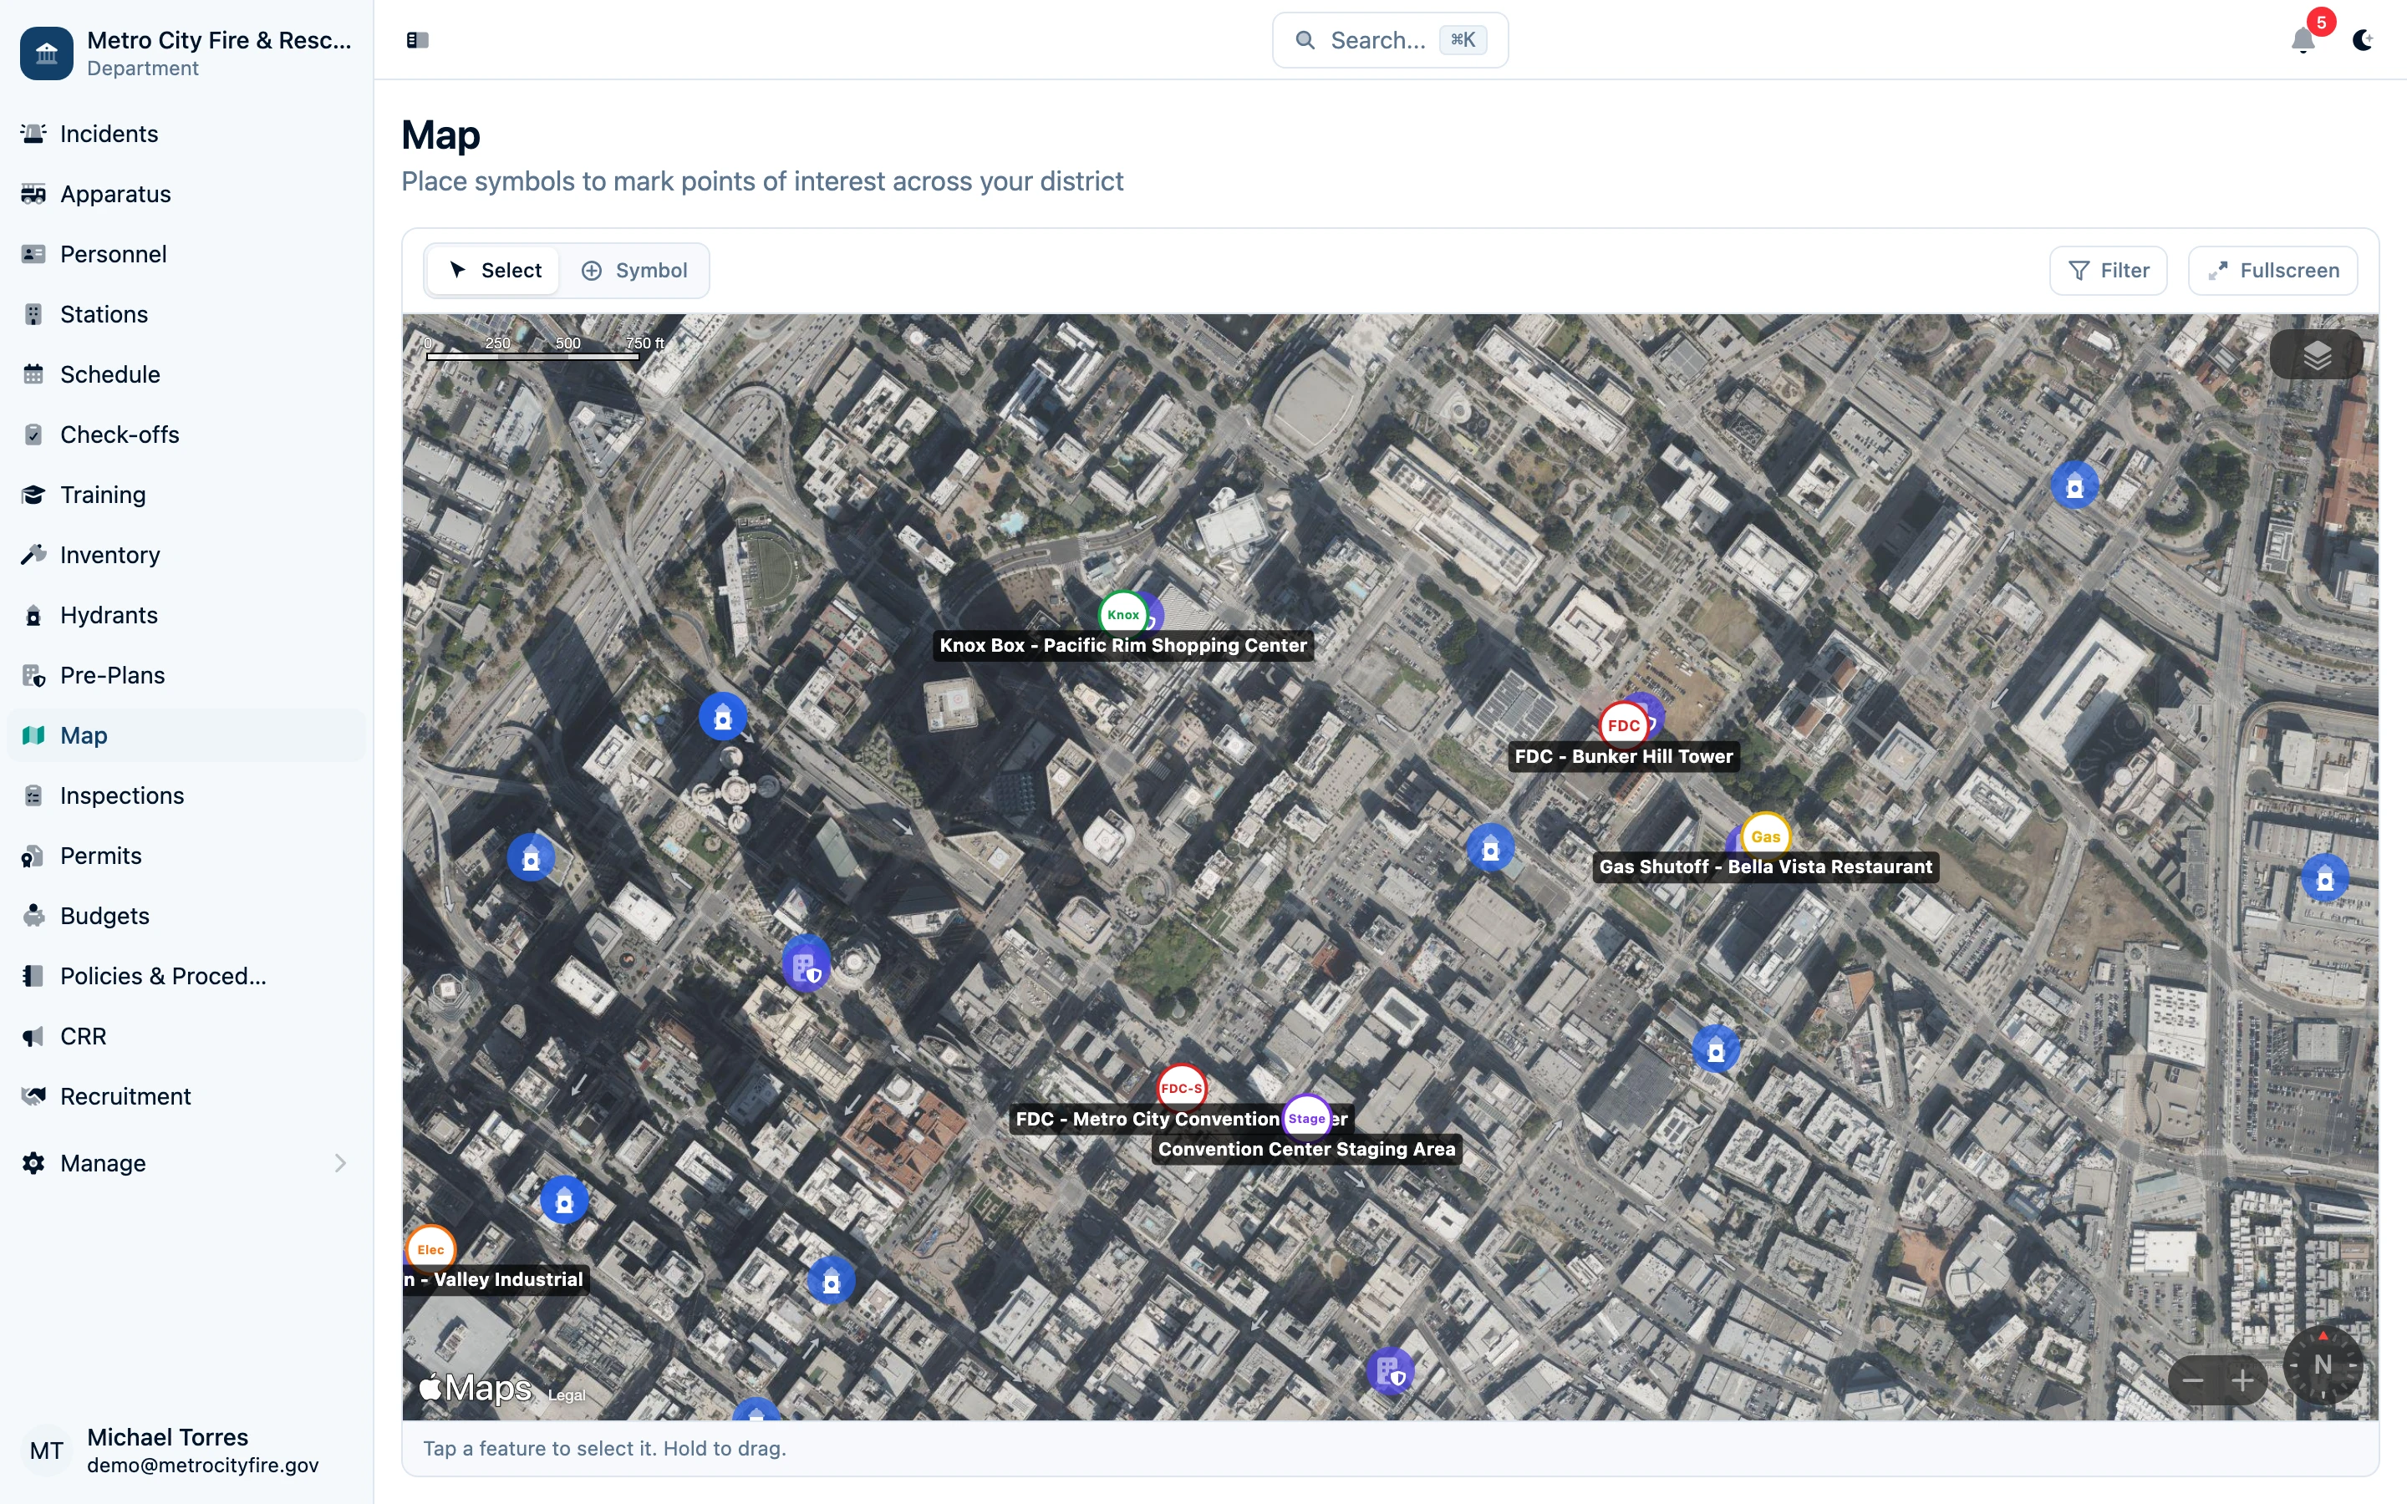Screen dimensions: 2407x1504
Task: Go to Hydrants in sidebar
Action: click(109, 615)
